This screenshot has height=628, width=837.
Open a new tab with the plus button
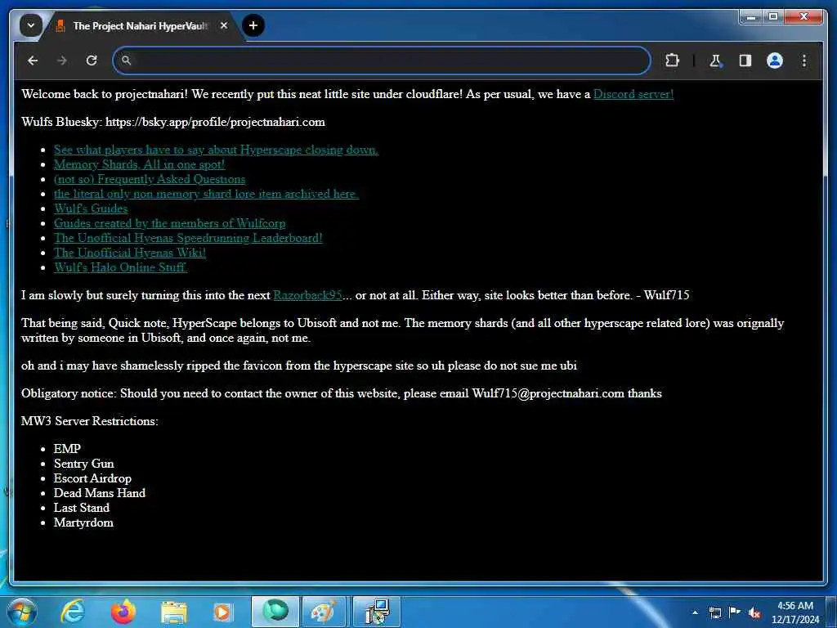click(x=253, y=25)
